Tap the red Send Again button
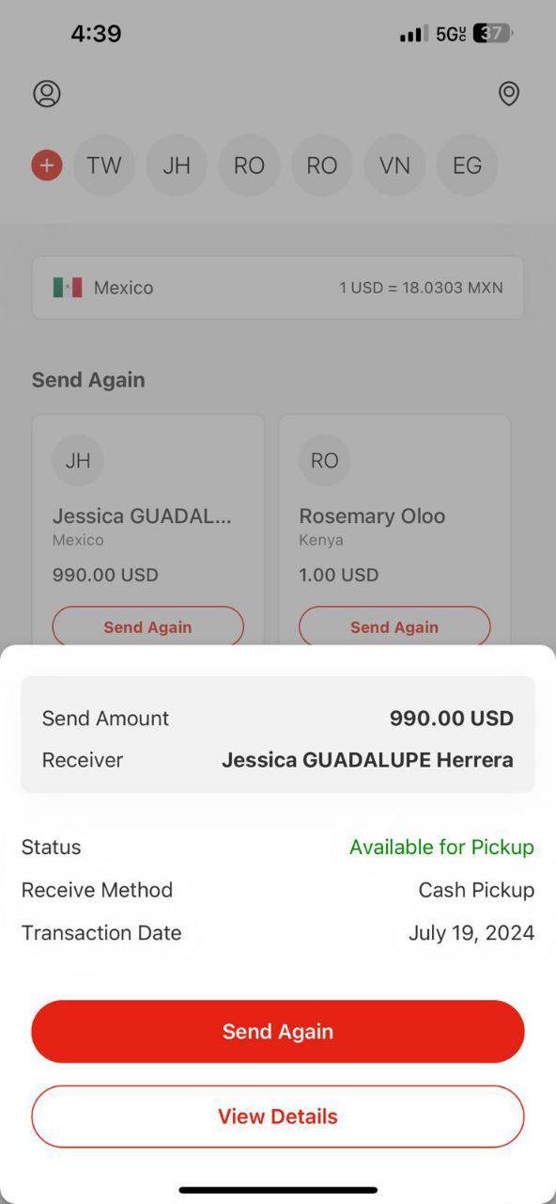 278,1031
